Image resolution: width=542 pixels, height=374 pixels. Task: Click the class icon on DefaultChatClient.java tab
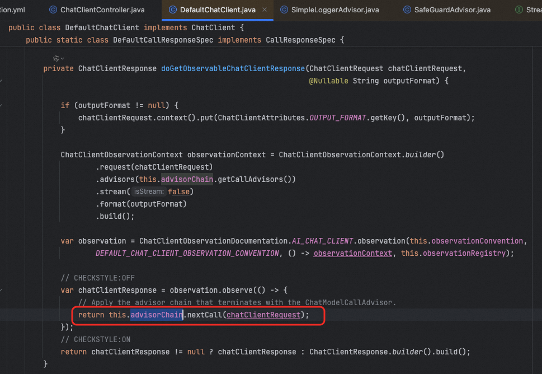click(x=171, y=10)
